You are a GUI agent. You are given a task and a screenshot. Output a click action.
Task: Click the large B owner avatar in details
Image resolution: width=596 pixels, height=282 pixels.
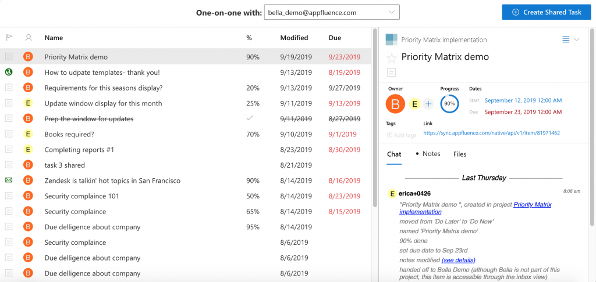(395, 104)
